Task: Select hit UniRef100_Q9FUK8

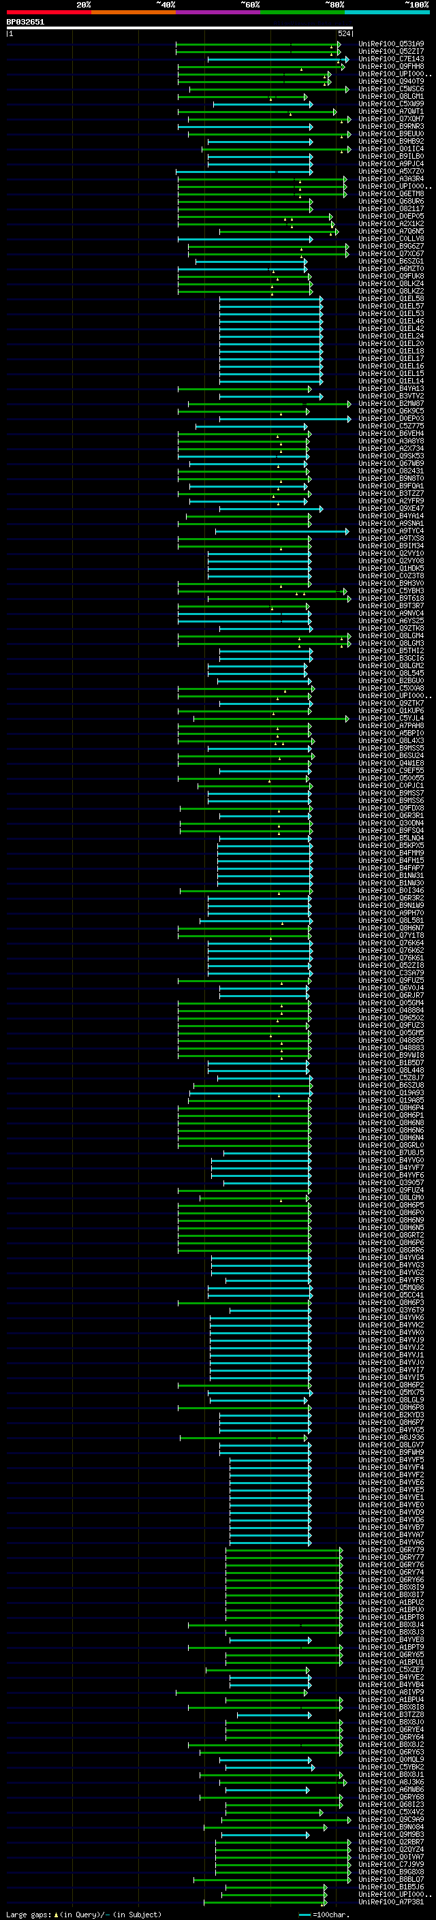Action: (x=391, y=276)
